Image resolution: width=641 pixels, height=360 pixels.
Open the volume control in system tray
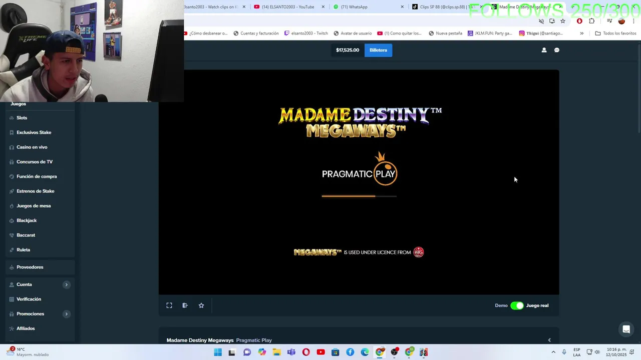[x=597, y=352]
